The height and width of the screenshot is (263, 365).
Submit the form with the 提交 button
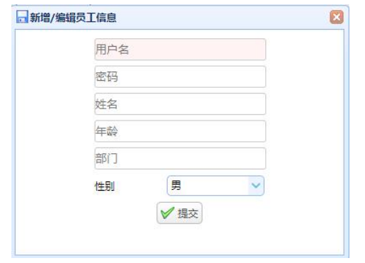point(180,213)
